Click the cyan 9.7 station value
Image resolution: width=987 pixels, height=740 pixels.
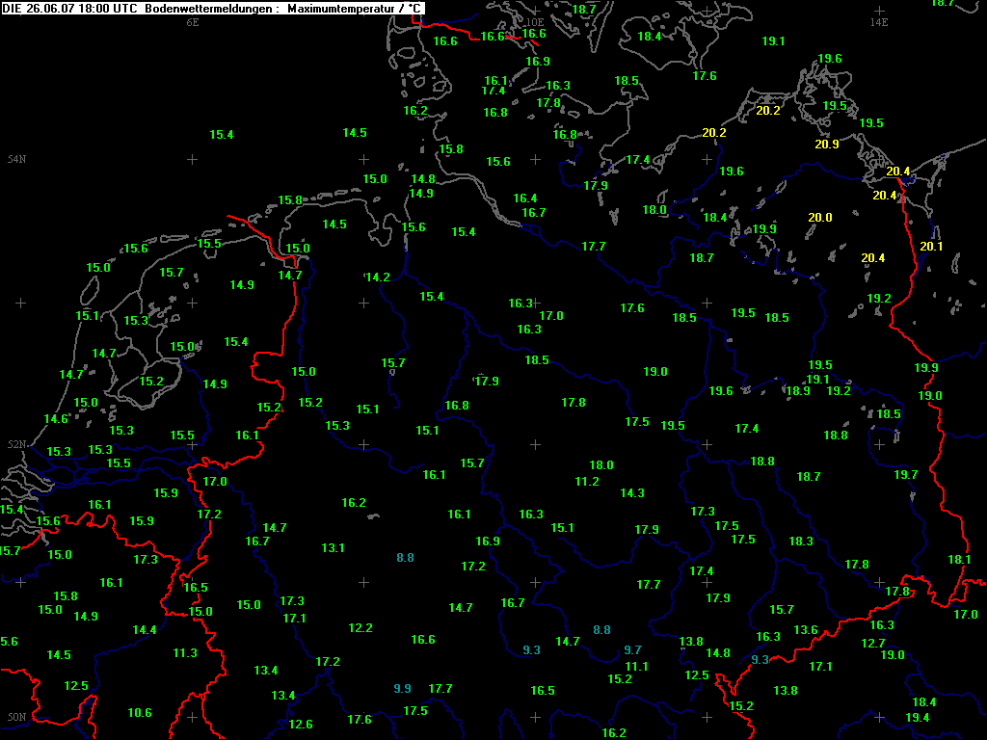click(632, 650)
